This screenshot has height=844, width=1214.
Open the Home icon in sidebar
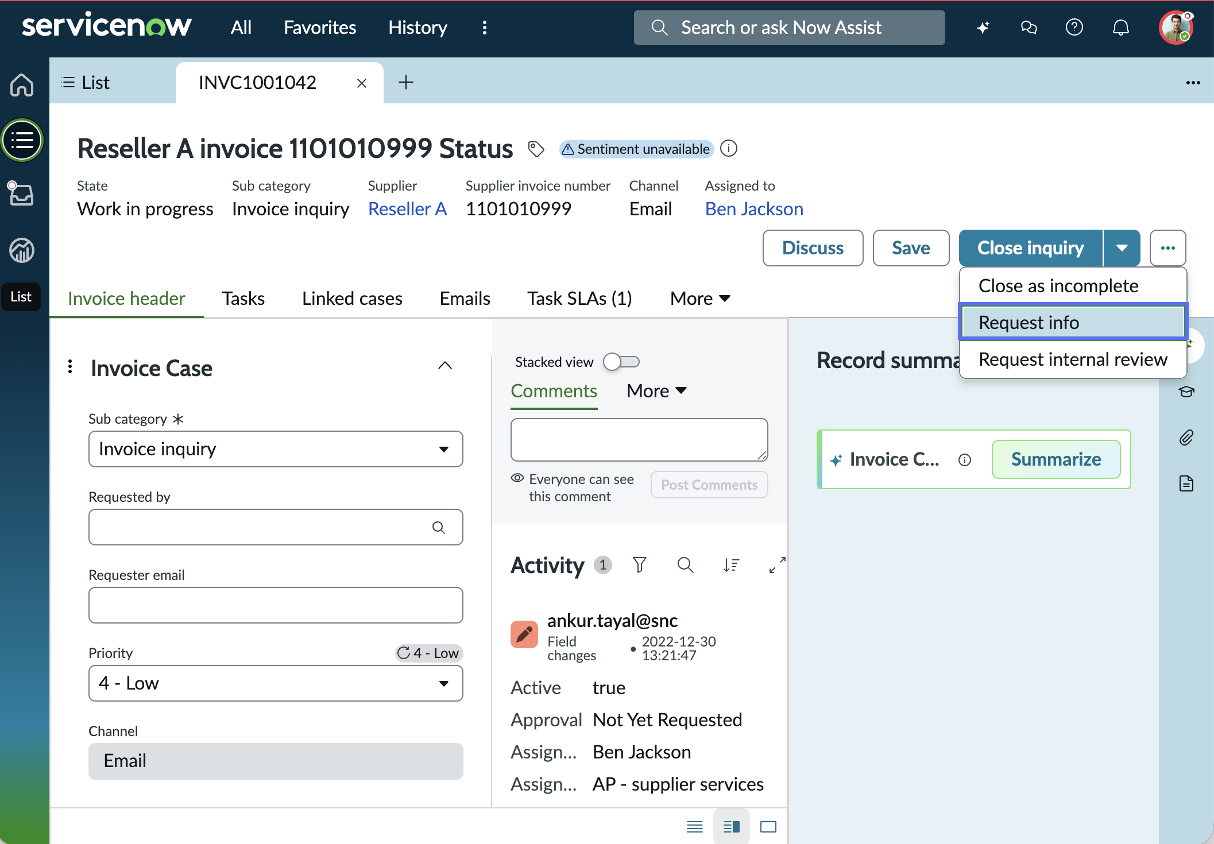22,85
